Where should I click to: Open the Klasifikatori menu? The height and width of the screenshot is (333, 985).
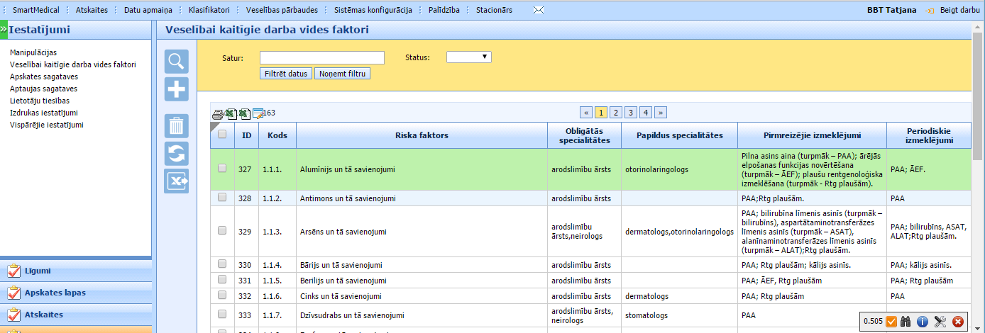tap(209, 11)
